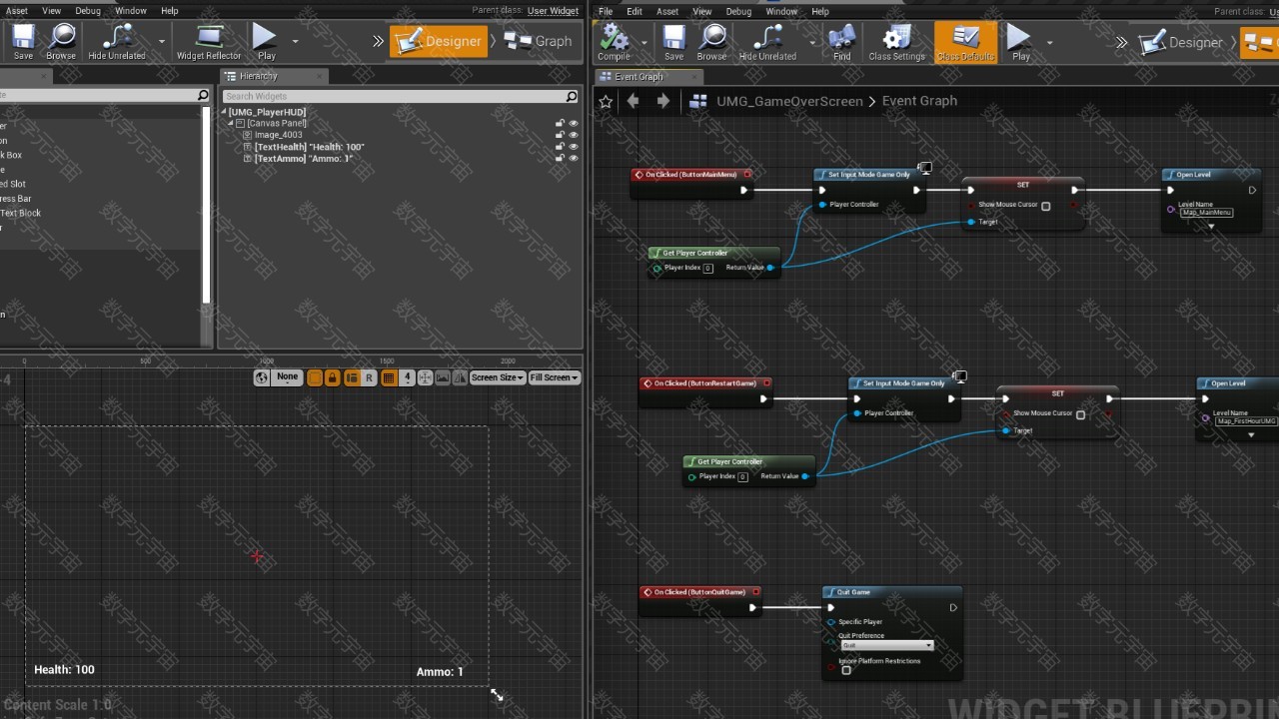Switch to the Event Graph tab
This screenshot has height=719, width=1279.
[639, 77]
